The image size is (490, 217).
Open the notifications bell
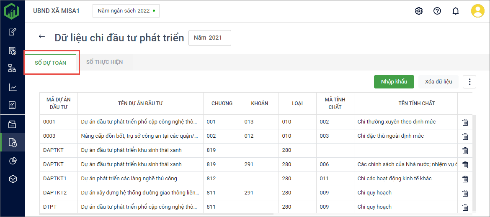coord(456,11)
